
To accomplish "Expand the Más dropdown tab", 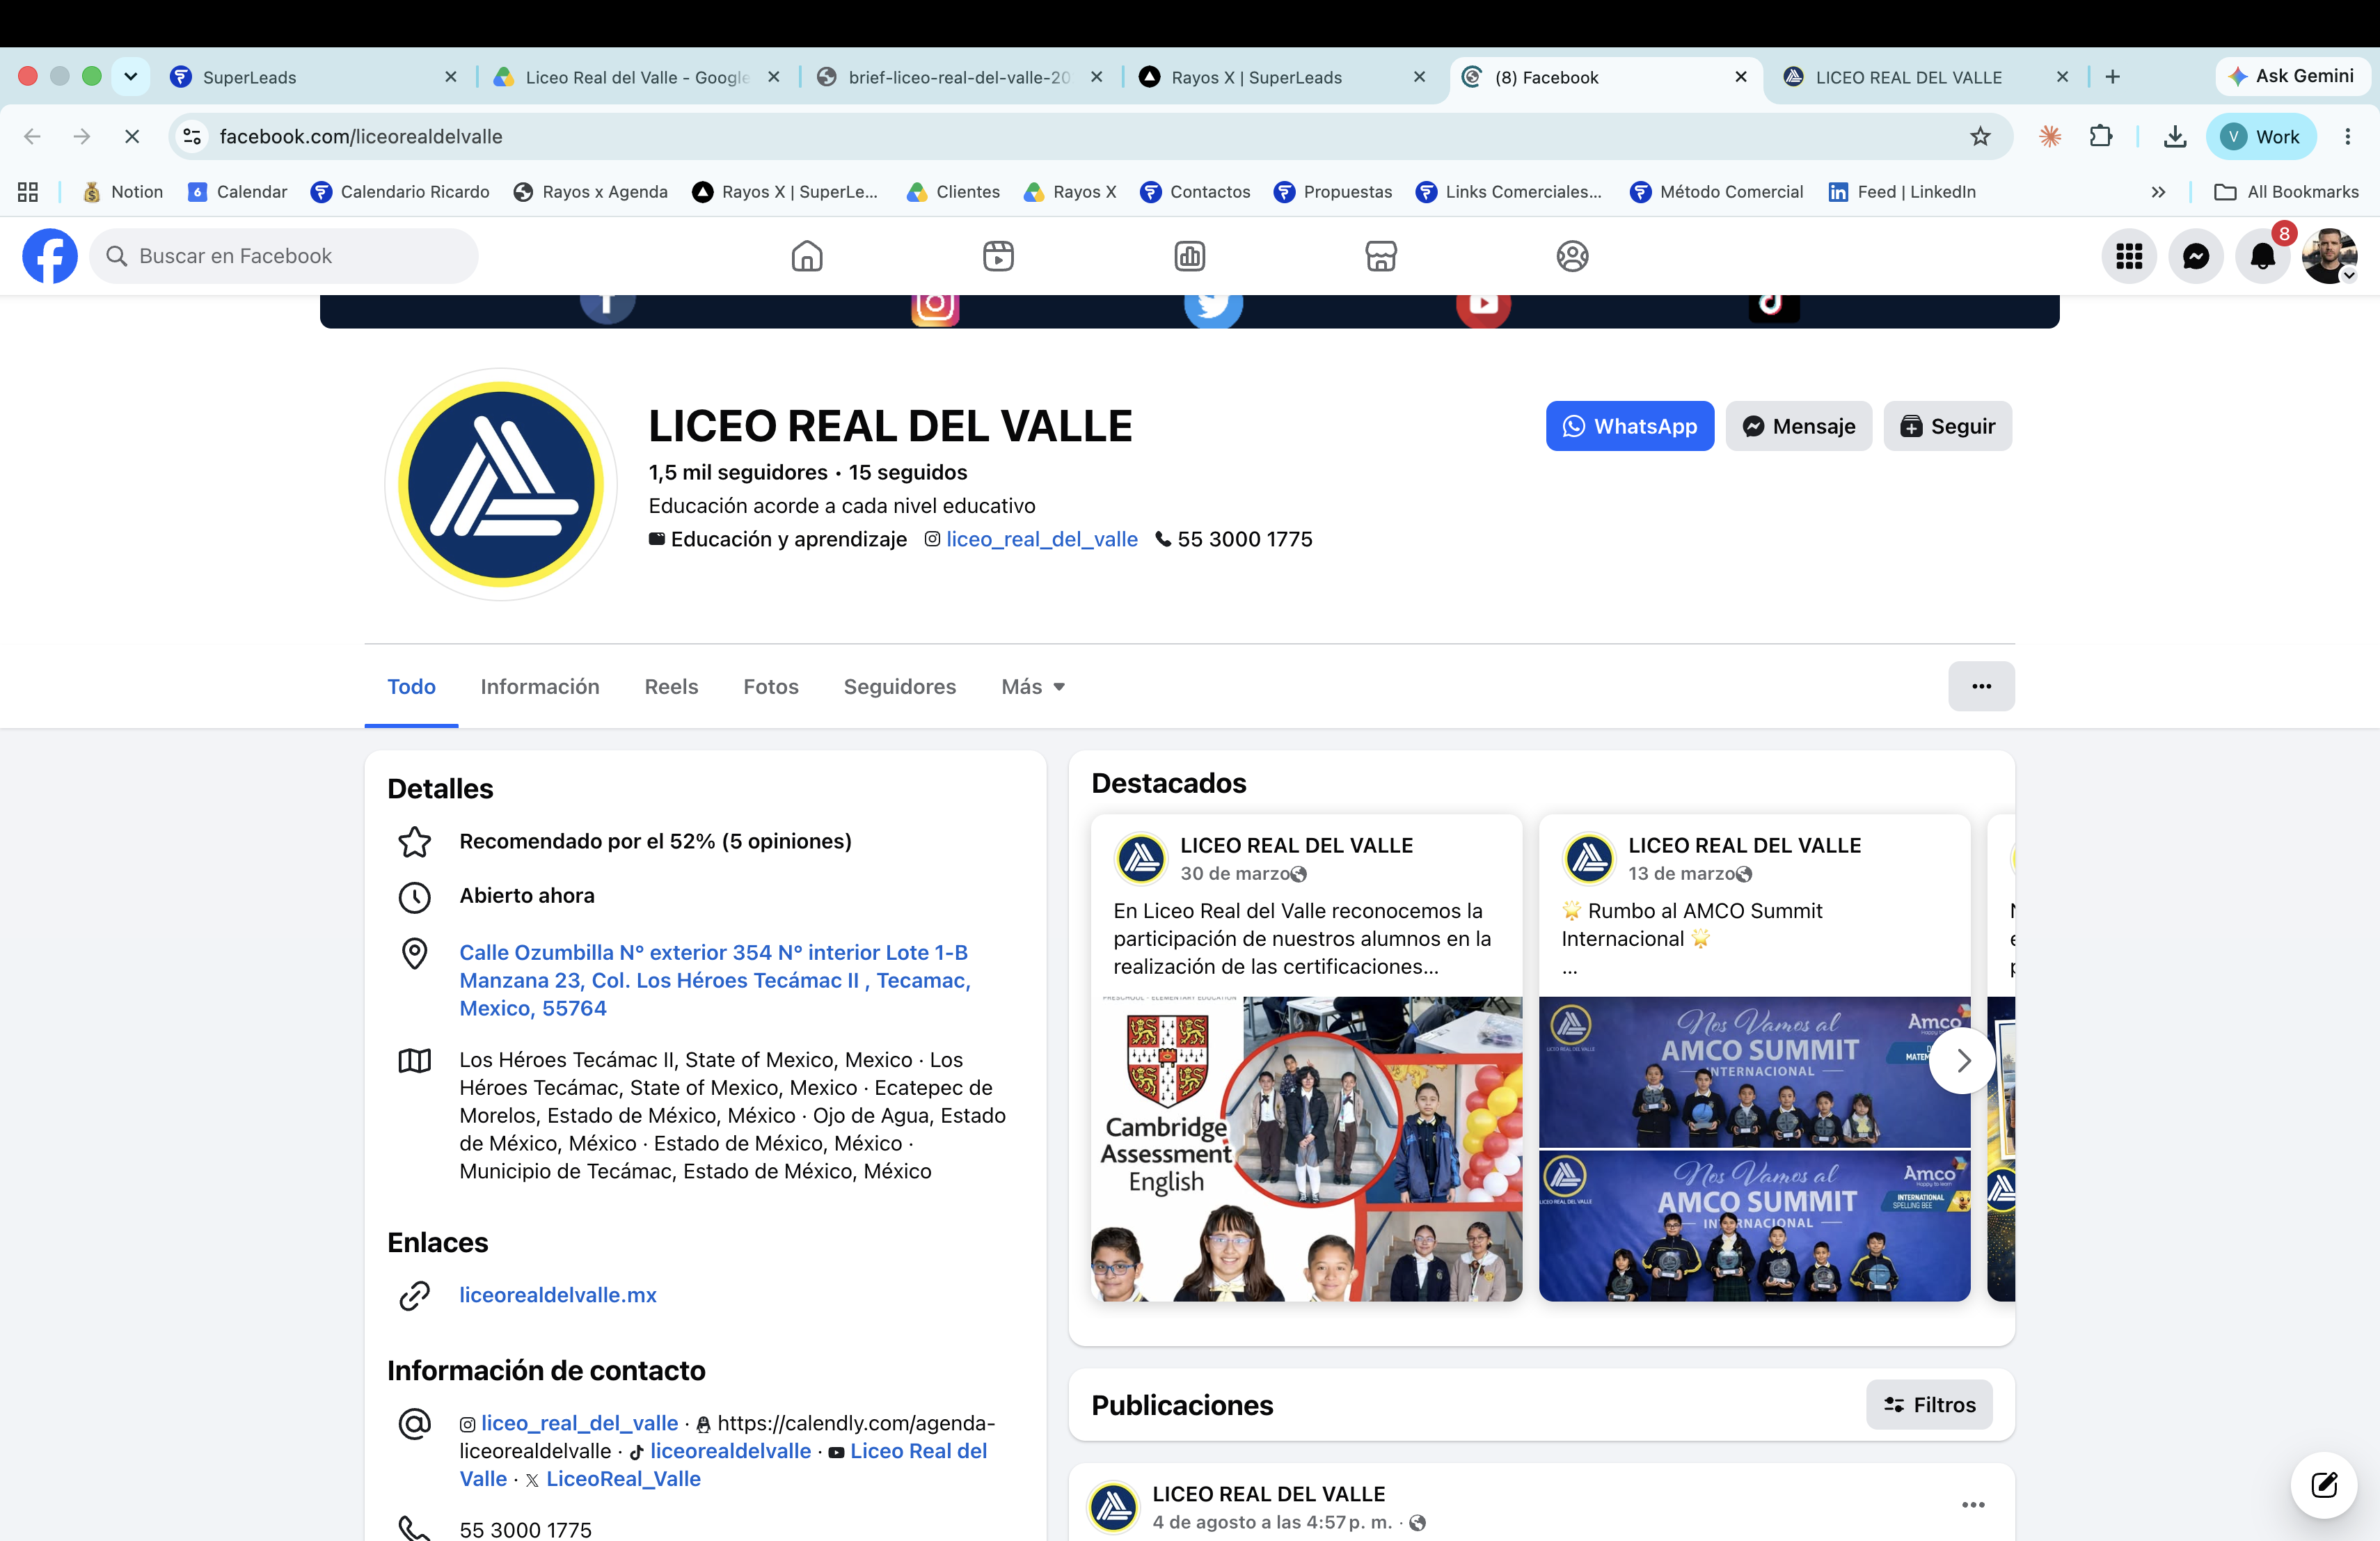I will click(1033, 686).
